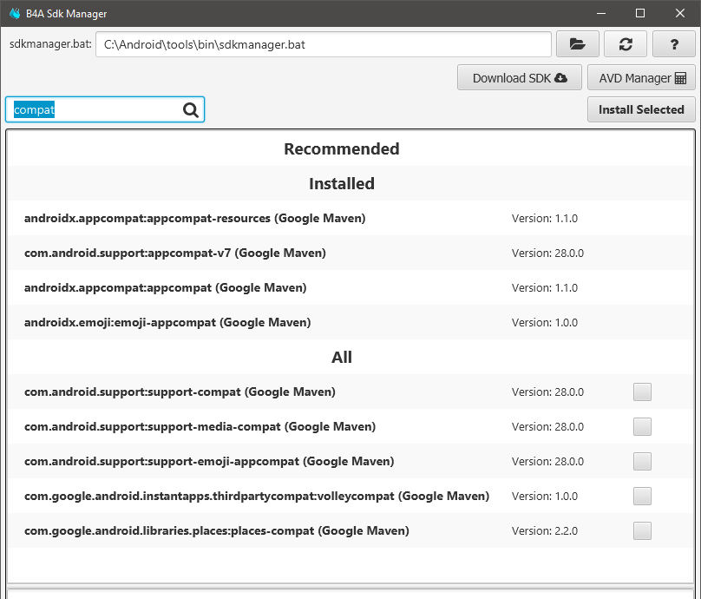This screenshot has height=599, width=701.
Task: Select the appcompat-resources installed entry
Action: pyautogui.click(x=195, y=218)
